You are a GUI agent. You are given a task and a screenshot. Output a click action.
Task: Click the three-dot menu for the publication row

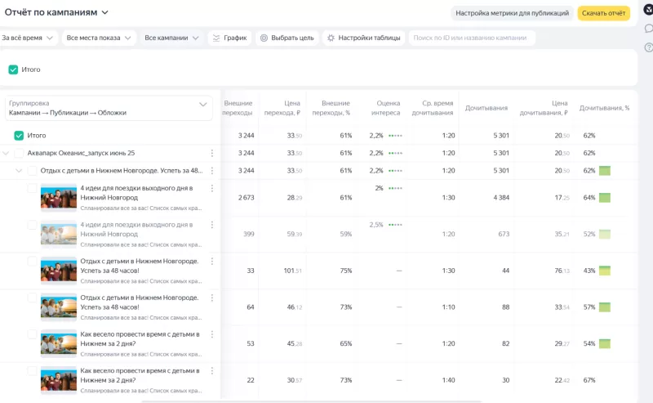point(212,171)
